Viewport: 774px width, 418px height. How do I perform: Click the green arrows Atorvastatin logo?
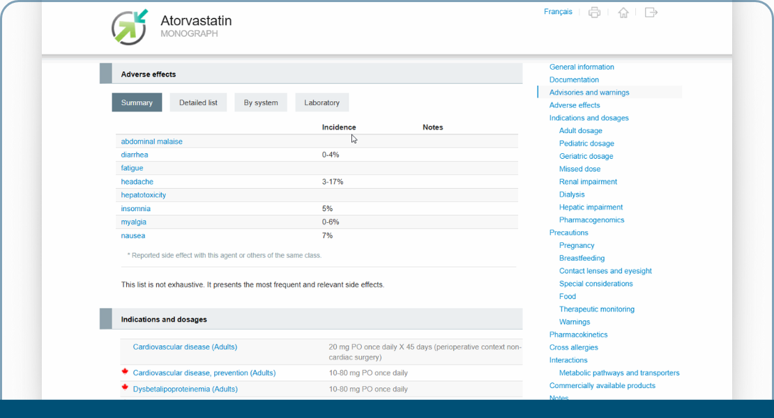(x=130, y=26)
